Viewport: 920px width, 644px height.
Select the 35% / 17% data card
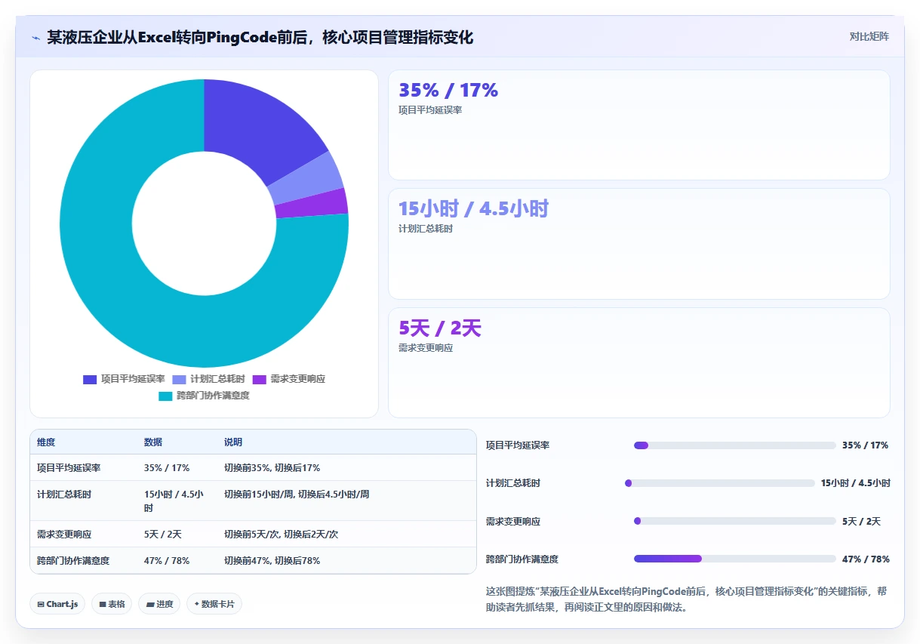pyautogui.click(x=638, y=125)
